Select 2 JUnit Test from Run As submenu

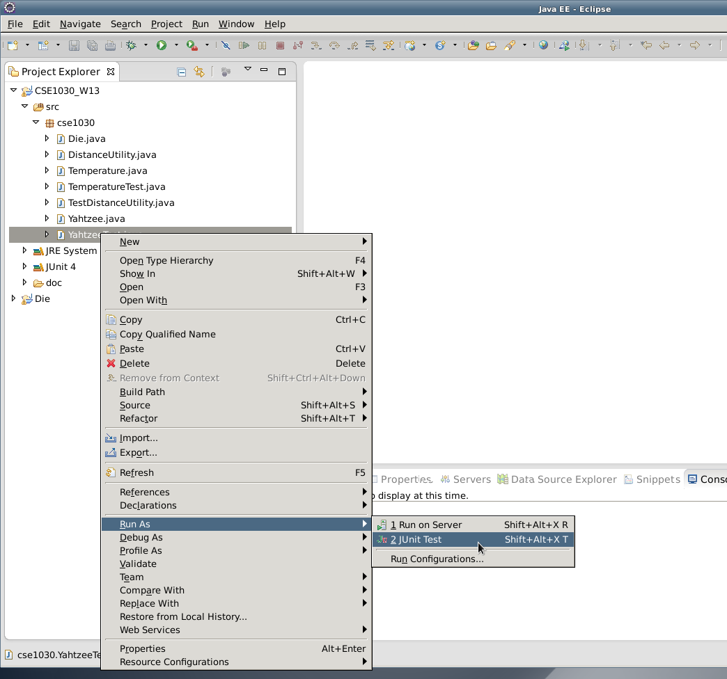click(474, 540)
